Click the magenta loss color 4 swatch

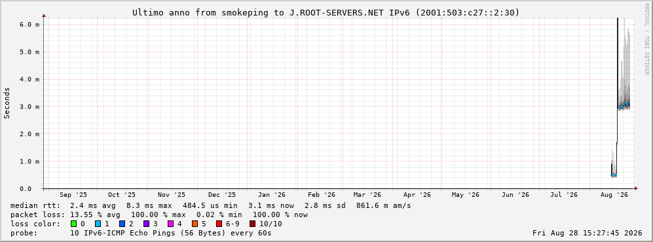170,224
